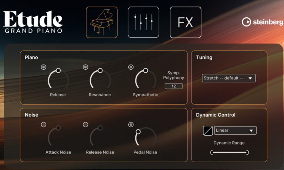
Task: Toggle the Resonance on/off button
Action: (x=85, y=67)
